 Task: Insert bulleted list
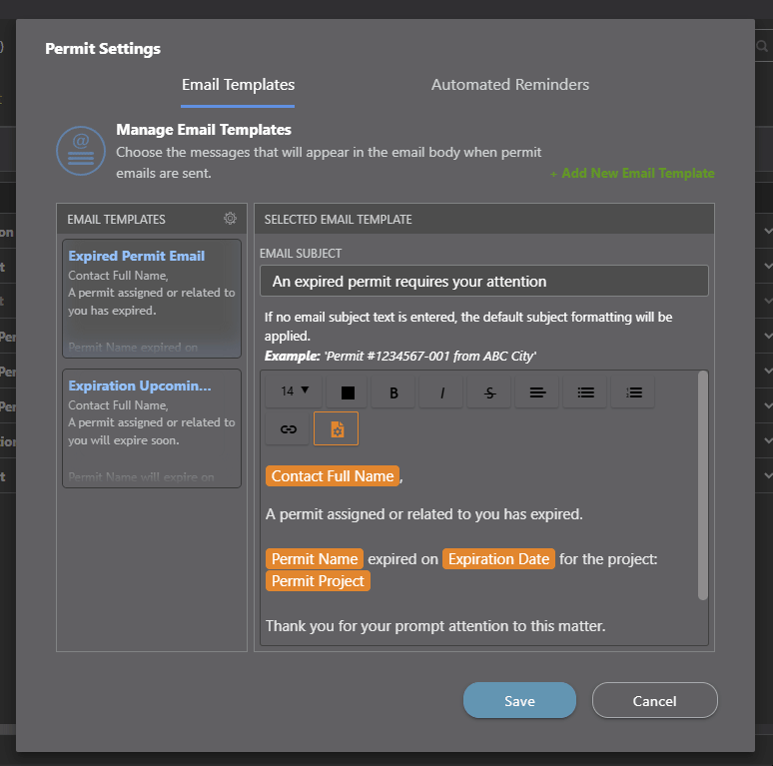tap(585, 392)
